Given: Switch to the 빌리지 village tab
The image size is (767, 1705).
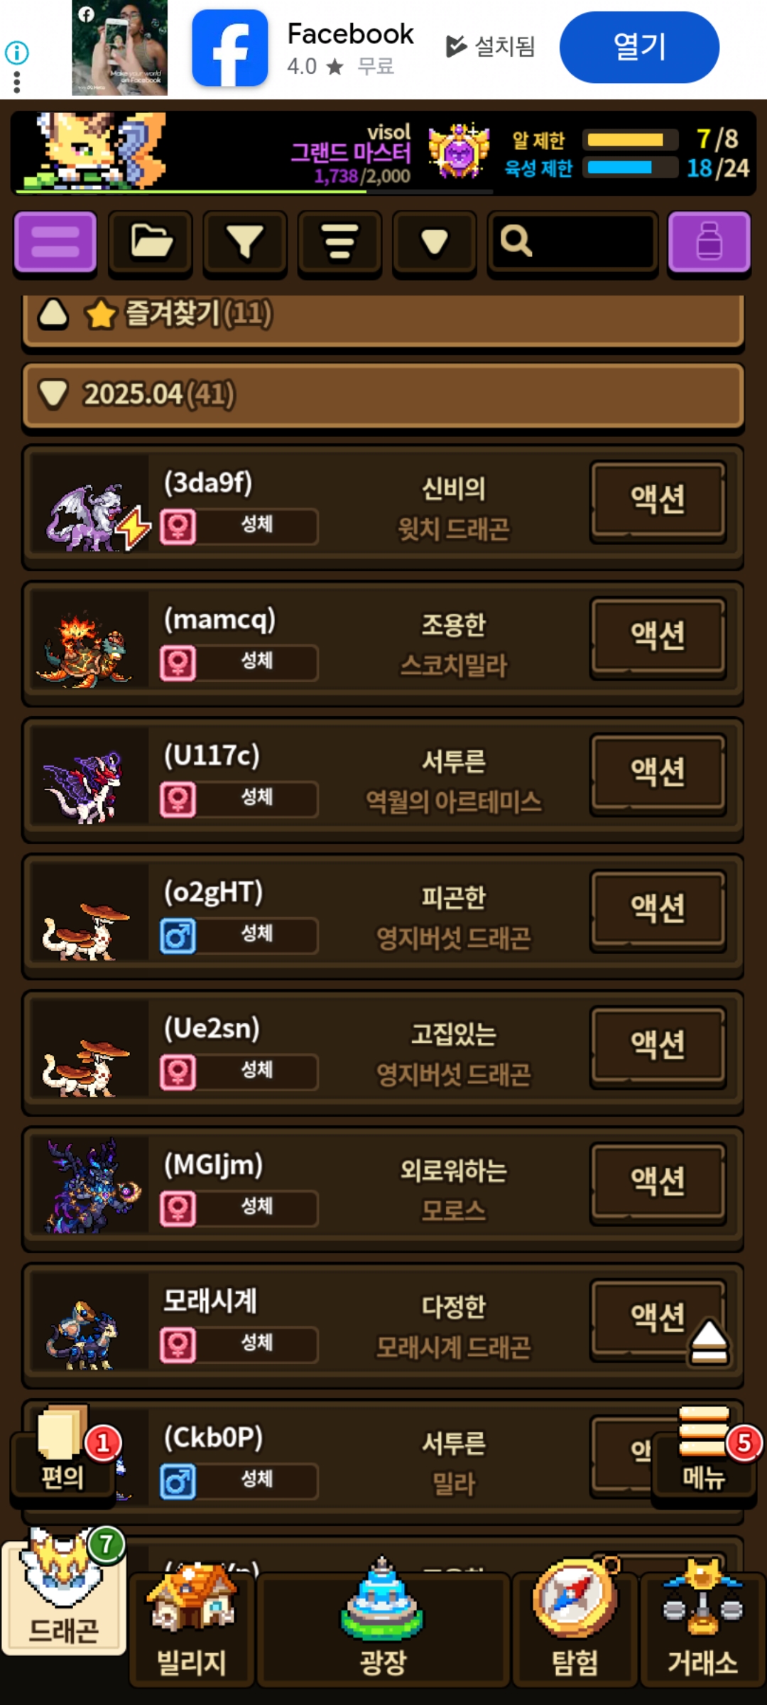Looking at the screenshot, I should [192, 1626].
